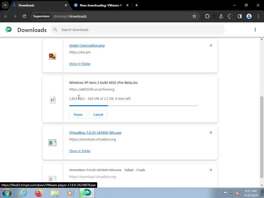The image size is (264, 198).
Task: Open a new tab with plus button
Action: [x=137, y=5]
